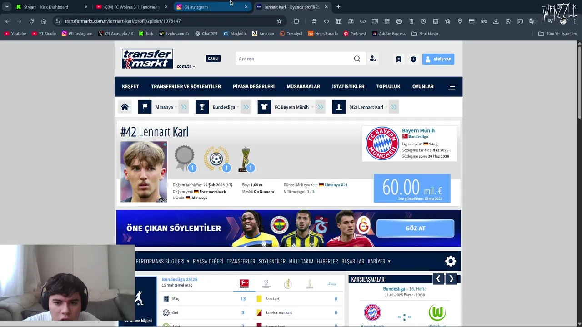Screen dimensions: 582x327
Task: Reload the page with the refresh button
Action: 31,21
